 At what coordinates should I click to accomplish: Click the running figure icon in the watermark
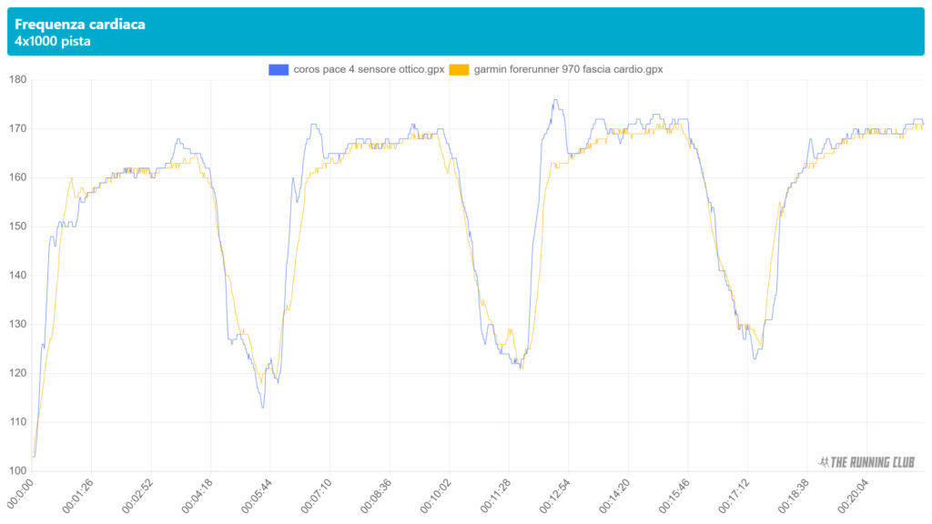tap(824, 462)
